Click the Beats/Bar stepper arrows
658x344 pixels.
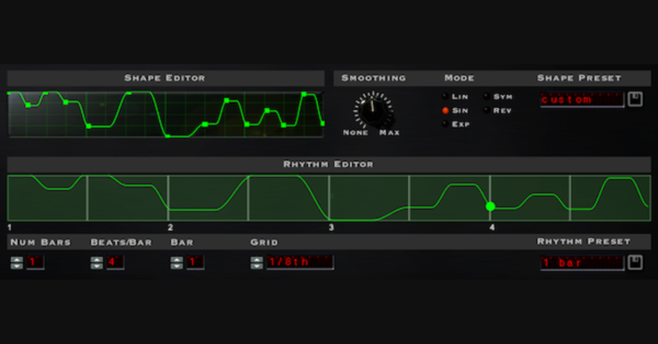pyautogui.click(x=96, y=262)
